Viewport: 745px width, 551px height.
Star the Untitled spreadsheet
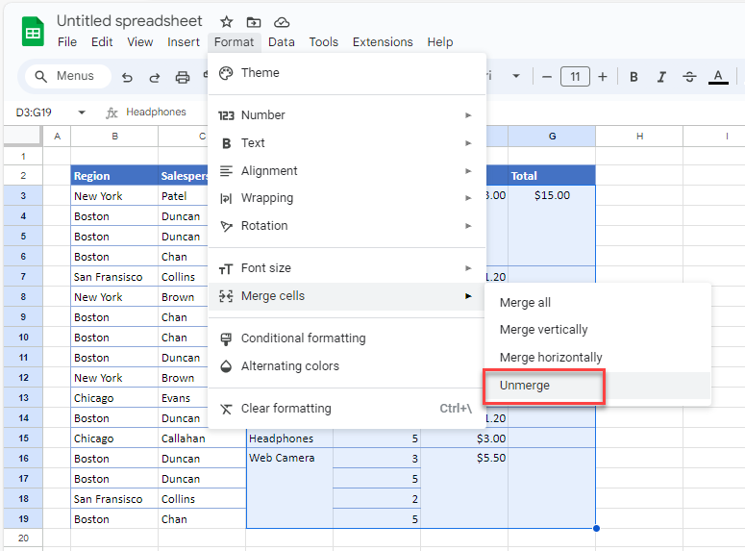pos(226,21)
